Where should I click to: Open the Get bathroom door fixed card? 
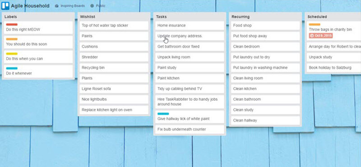(x=190, y=46)
